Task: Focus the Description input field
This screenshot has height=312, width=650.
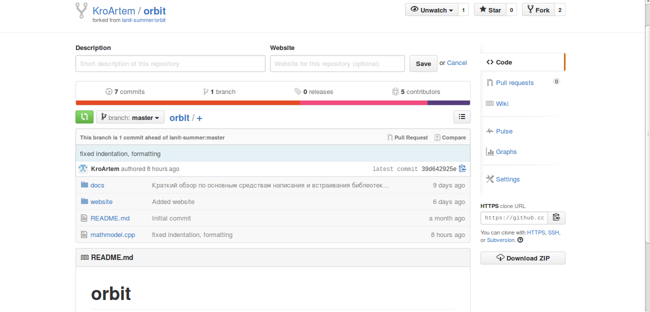Action: click(x=170, y=63)
